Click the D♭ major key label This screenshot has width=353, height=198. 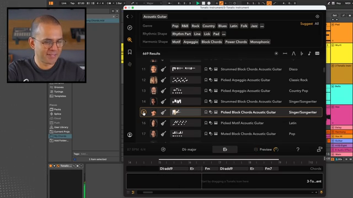point(189,149)
